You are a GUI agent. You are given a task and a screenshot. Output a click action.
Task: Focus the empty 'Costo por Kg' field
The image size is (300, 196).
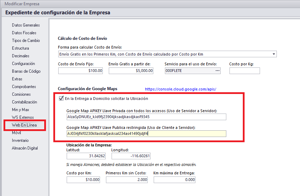point(245,71)
